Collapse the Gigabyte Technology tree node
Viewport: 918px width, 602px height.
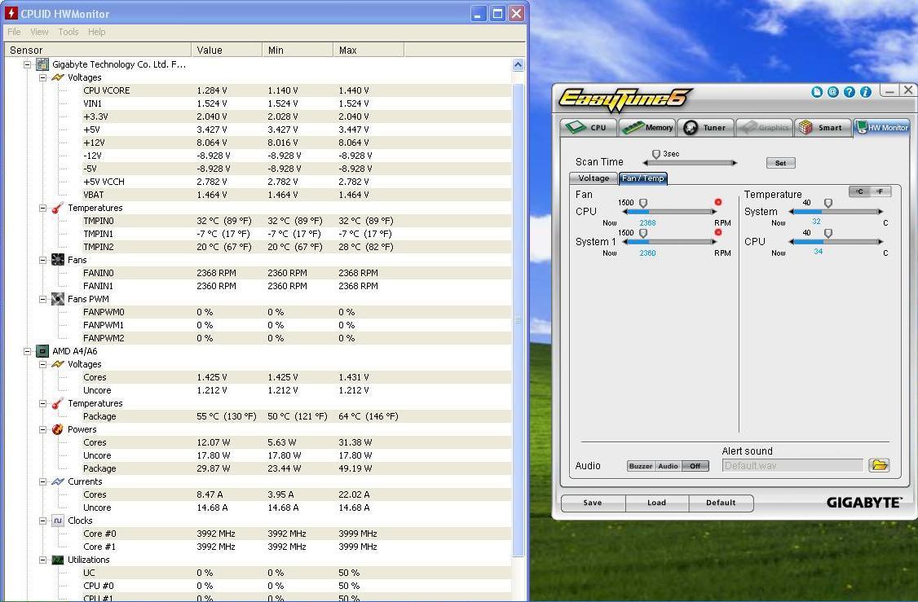tap(28, 64)
